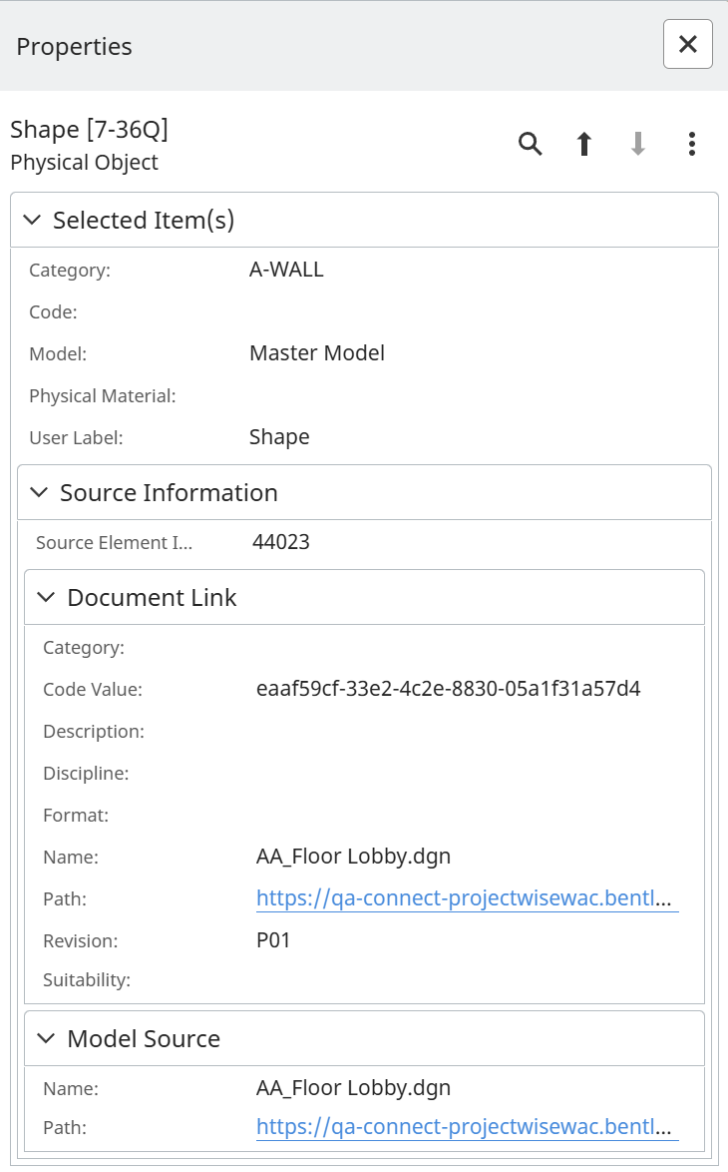This screenshot has width=728, height=1172.
Task: Click the User Label value Shape
Action: tap(279, 437)
